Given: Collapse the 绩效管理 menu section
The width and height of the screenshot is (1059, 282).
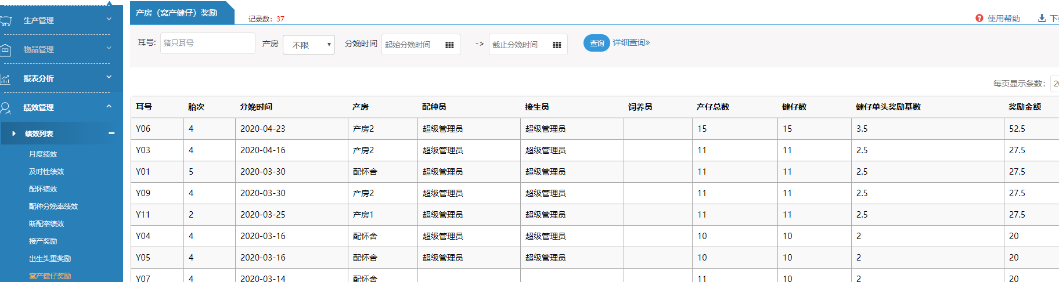Looking at the screenshot, I should (109, 107).
